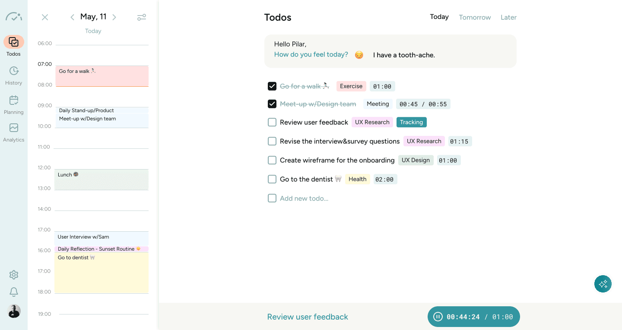Screen dimensions: 622x330
Task: Switch to the Tomorrow tab
Action: click(x=475, y=17)
